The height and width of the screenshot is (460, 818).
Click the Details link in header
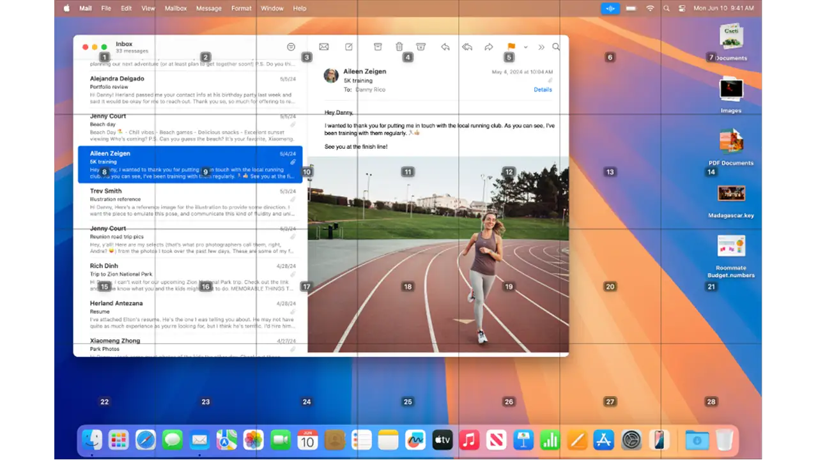point(543,89)
